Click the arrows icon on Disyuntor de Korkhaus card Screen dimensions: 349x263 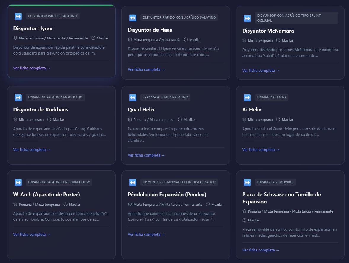point(18,97)
